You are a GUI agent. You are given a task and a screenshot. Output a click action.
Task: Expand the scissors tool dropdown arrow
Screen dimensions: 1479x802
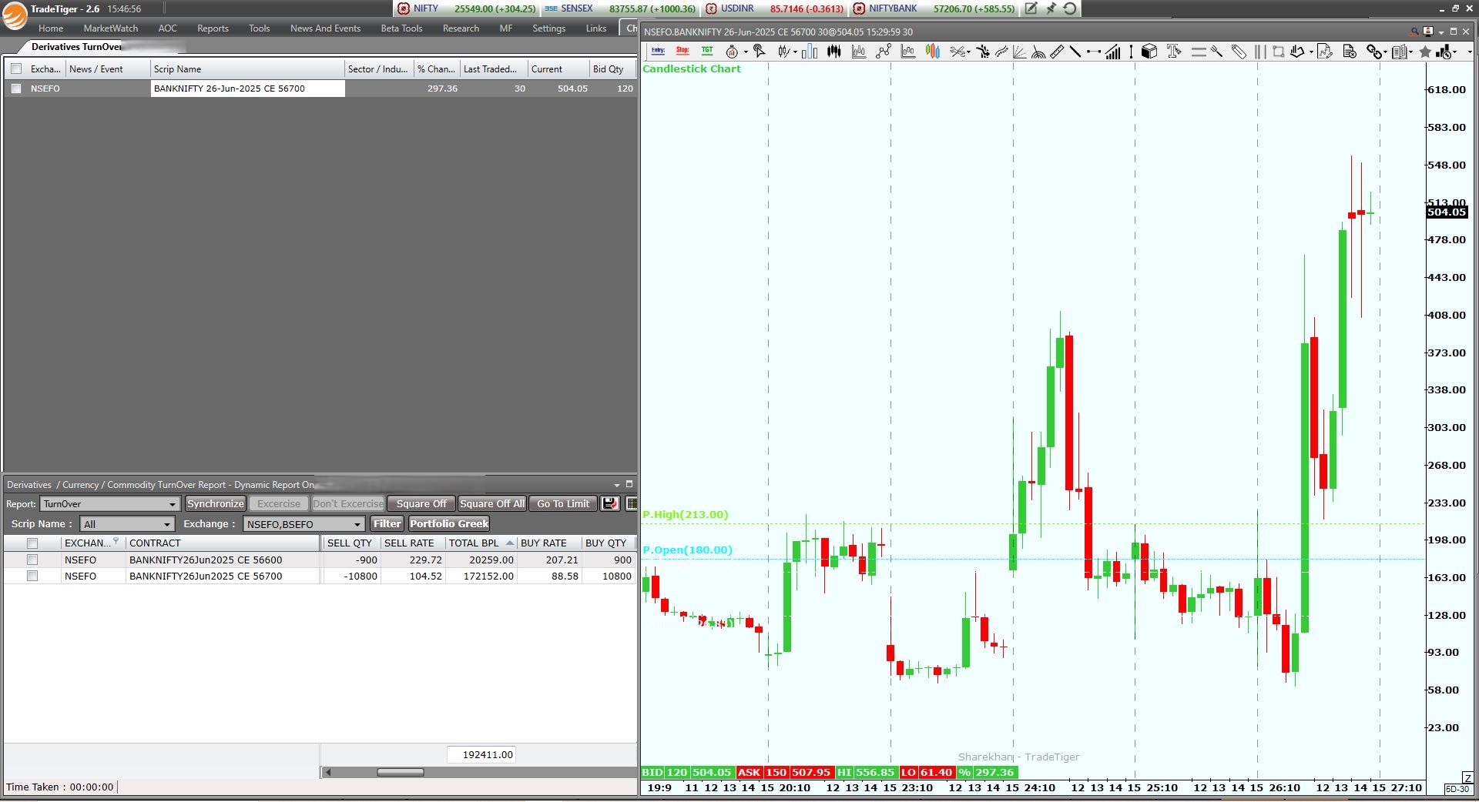[x=968, y=52]
